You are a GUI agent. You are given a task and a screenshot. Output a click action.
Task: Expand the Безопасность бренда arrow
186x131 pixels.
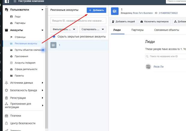point(42,90)
